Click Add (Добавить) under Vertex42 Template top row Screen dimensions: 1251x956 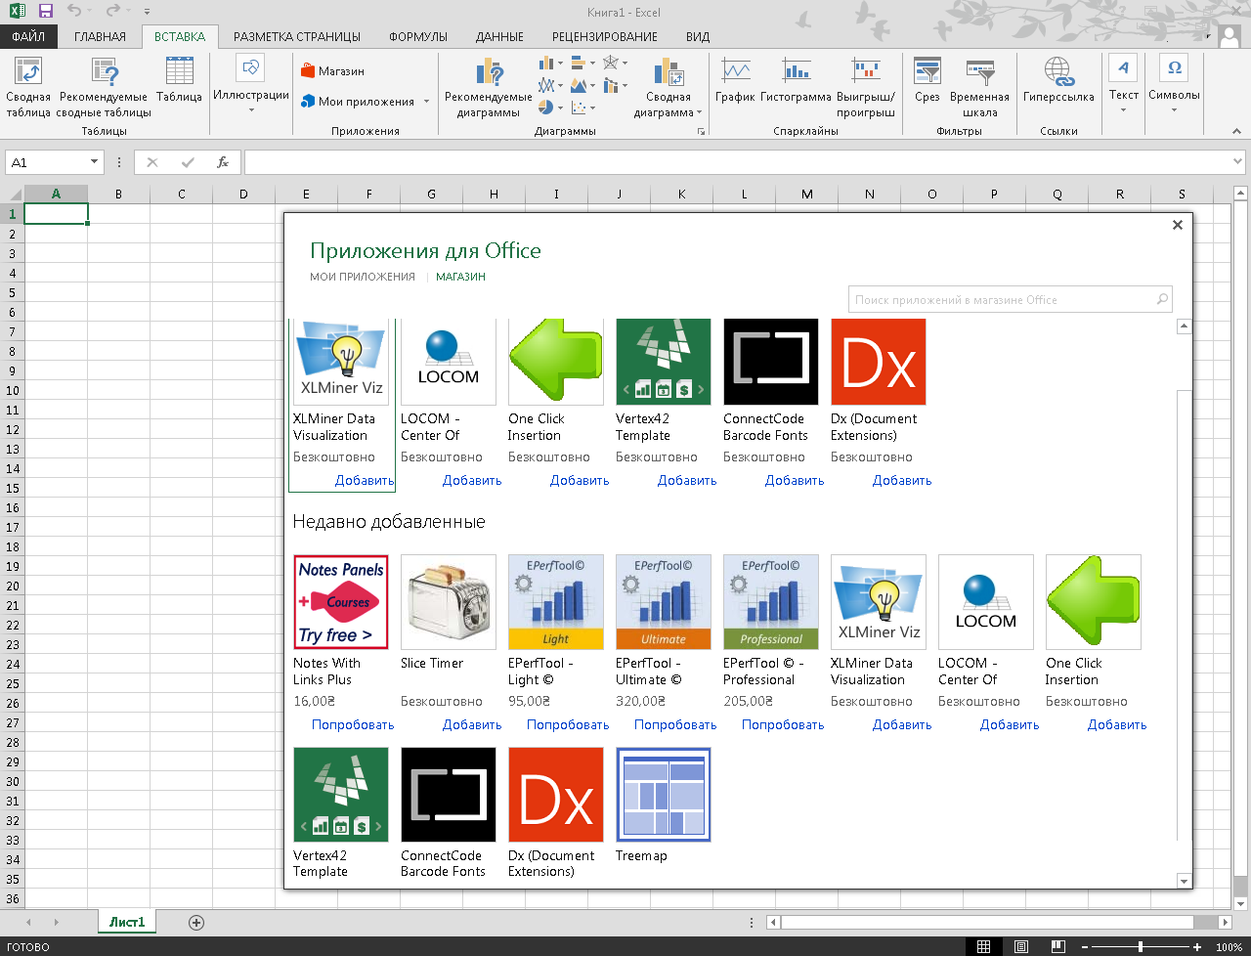tap(687, 481)
